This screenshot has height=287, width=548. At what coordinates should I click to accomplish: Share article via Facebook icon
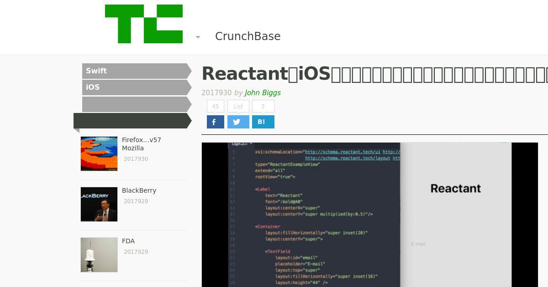coord(216,122)
